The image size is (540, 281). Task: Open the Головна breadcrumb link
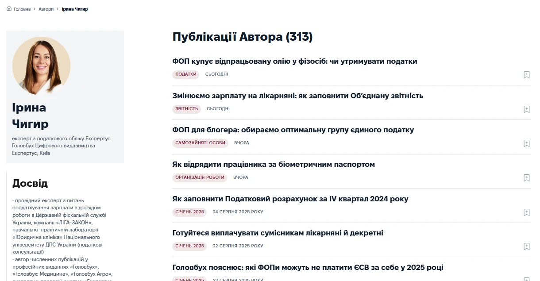click(22, 8)
